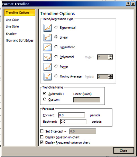Image resolution: width=137 pixels, height=157 pixels.
Task: Click the Power trendline chart icon
Action: click(47, 67)
